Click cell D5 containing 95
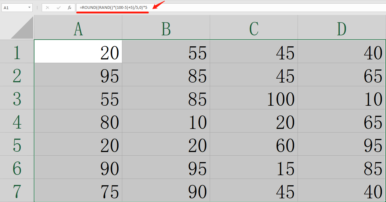Image resolution: width=386 pixels, height=202 pixels. pyautogui.click(x=342, y=144)
